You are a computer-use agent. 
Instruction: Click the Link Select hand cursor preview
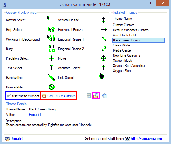tap(102, 76)
